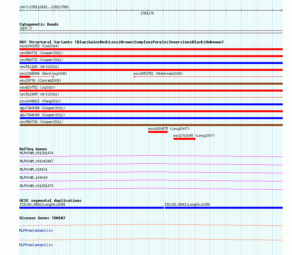Click the nsv511184 (Arlt2011) variant label
This screenshot has height=255, width=292.
pyautogui.click(x=39, y=67)
